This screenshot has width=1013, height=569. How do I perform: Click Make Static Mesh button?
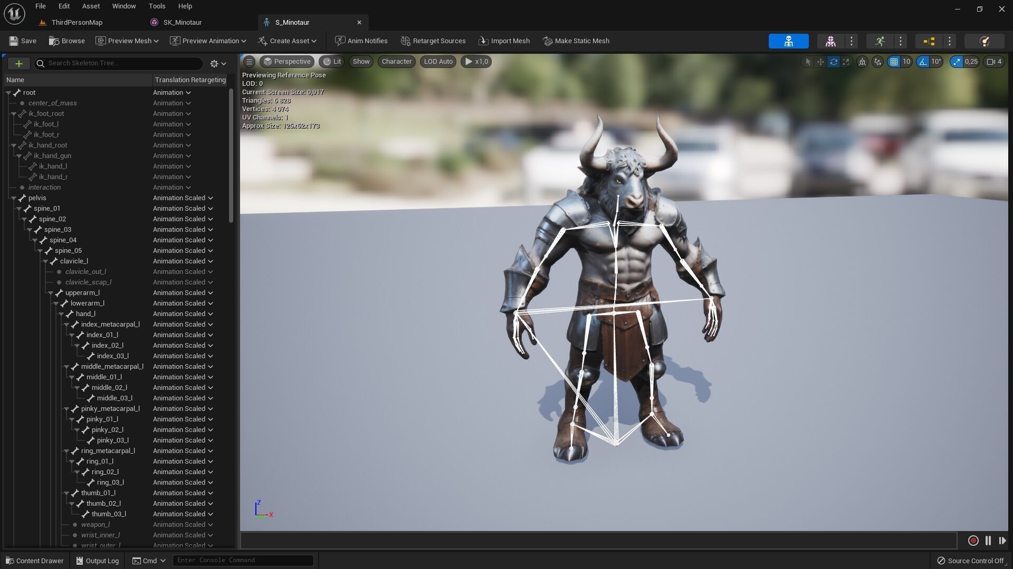pos(576,41)
